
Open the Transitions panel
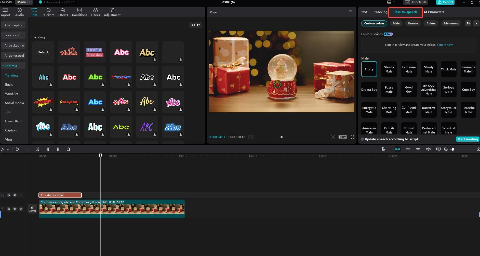pos(79,12)
